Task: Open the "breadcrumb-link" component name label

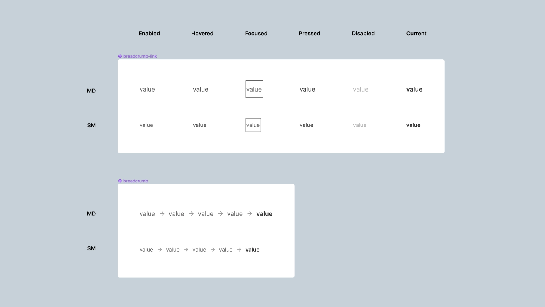Action: pyautogui.click(x=140, y=56)
